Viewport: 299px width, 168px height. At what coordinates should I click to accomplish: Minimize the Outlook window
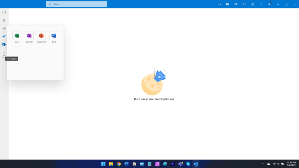point(278,4)
